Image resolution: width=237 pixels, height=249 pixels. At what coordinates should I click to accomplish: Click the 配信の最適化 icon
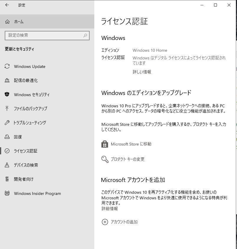click(x=7, y=80)
